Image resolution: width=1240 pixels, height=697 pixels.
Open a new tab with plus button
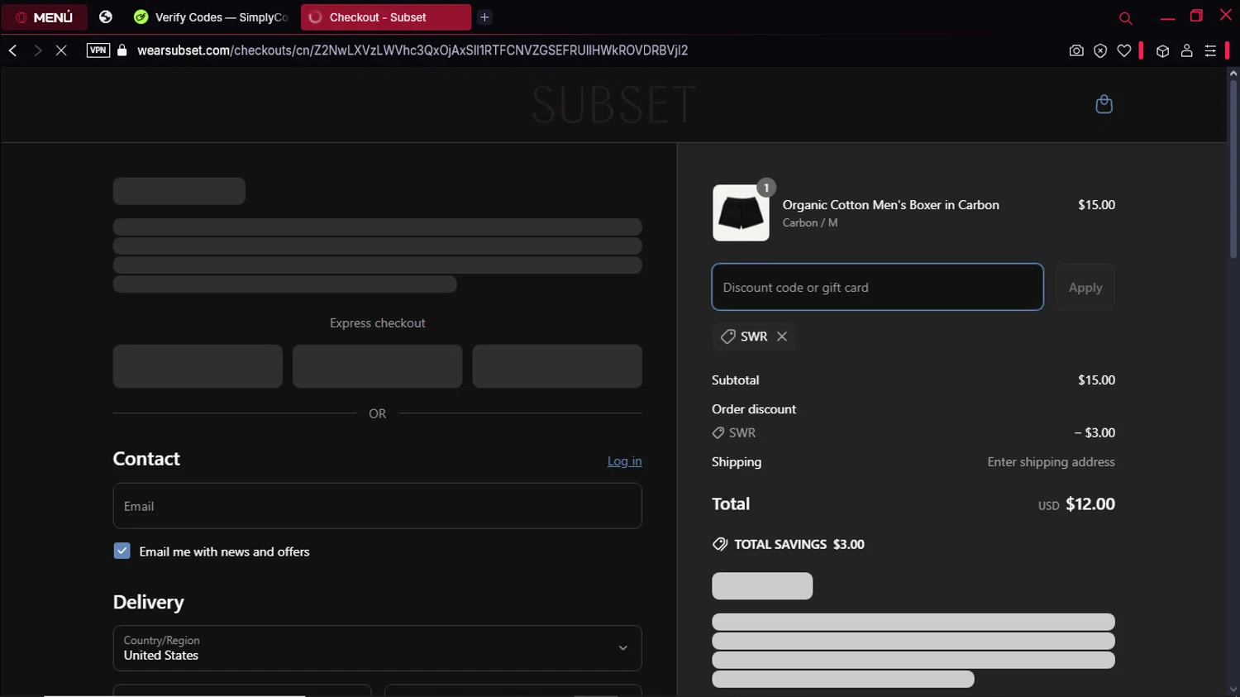485,17
